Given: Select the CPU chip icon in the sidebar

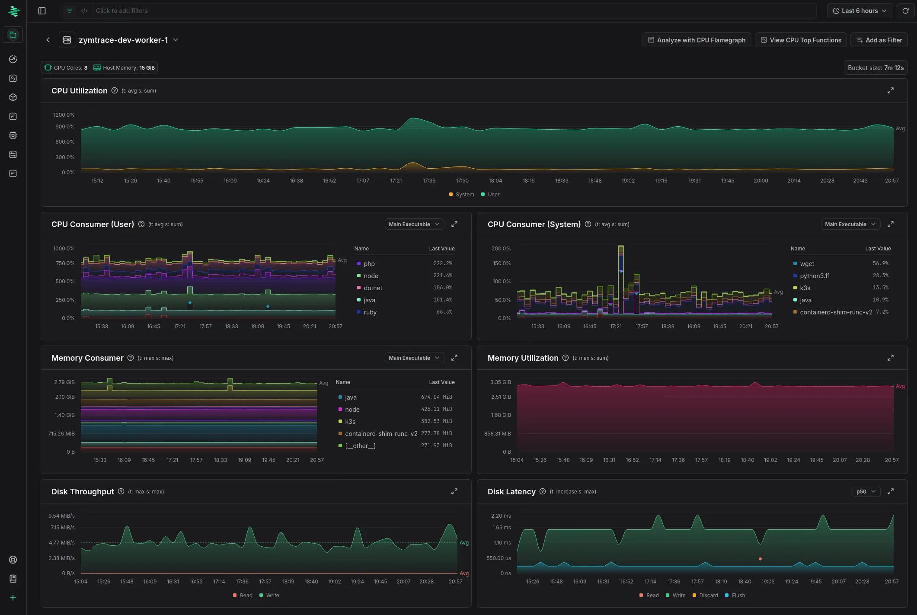Looking at the screenshot, I should (13, 135).
